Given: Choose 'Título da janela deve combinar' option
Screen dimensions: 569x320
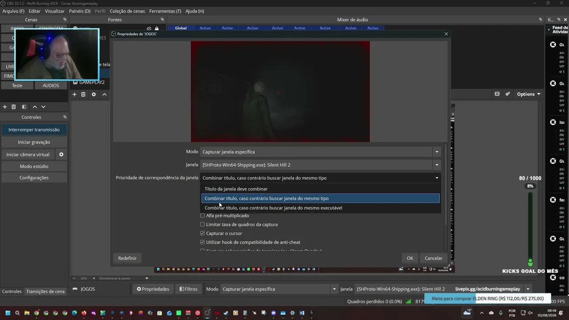Looking at the screenshot, I should (x=321, y=189).
